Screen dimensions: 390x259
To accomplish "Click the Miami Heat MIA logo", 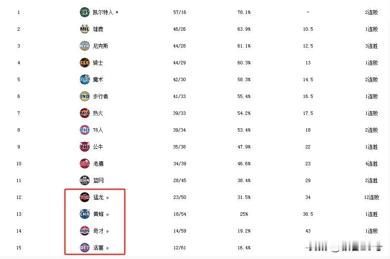I will [85, 113].
